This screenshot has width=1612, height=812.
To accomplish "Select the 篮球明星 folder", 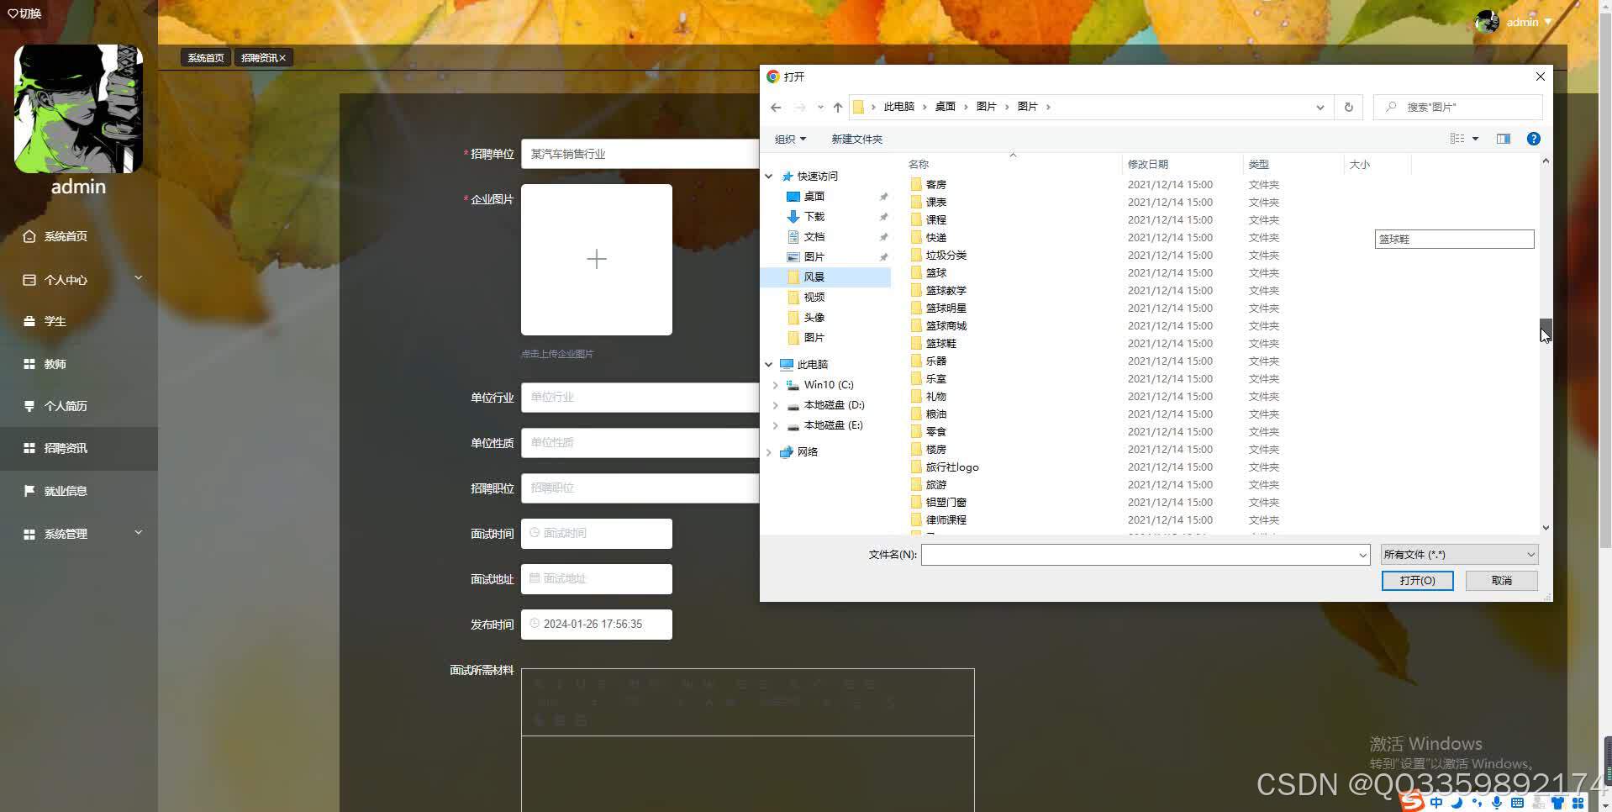I will [x=946, y=308].
